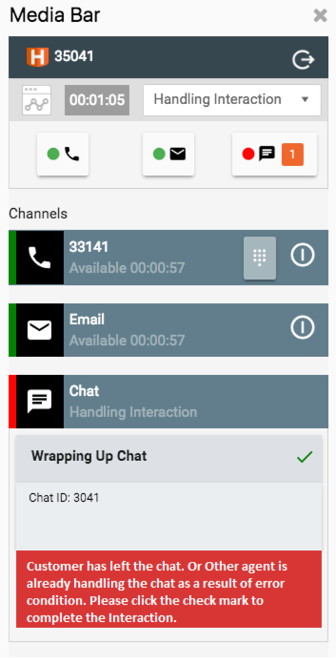This screenshot has width=336, height=658.
Task: Open the statistics graph icon
Action: [37, 100]
